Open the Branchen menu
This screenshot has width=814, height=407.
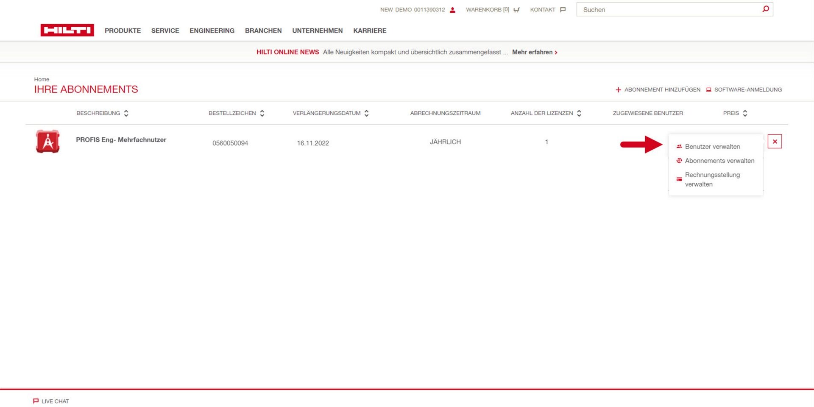coord(263,31)
